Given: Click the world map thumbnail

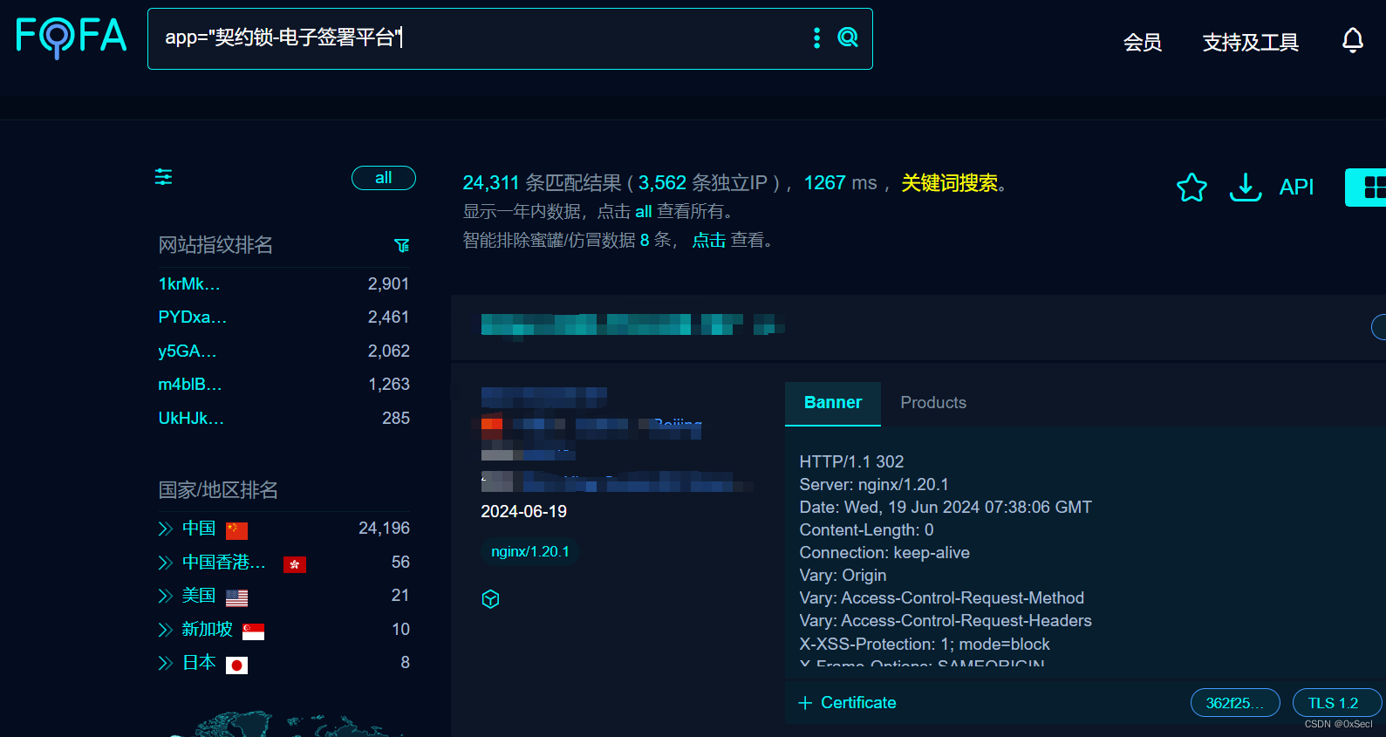Looking at the screenshot, I should click(288, 725).
